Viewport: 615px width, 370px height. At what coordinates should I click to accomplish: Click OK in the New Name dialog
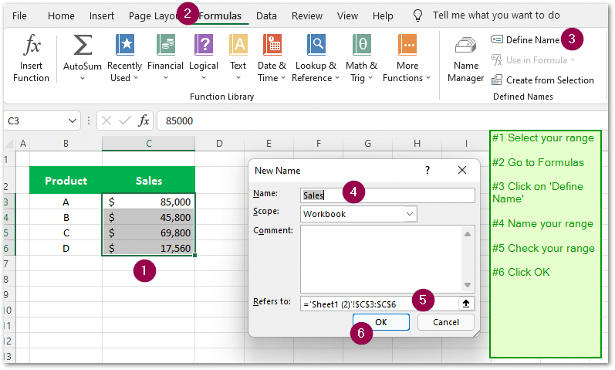coord(381,322)
